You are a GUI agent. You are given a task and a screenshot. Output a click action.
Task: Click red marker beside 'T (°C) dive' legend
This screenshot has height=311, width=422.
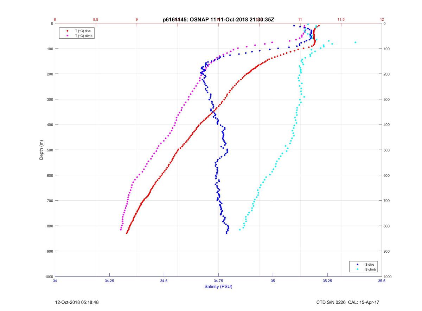click(67, 31)
